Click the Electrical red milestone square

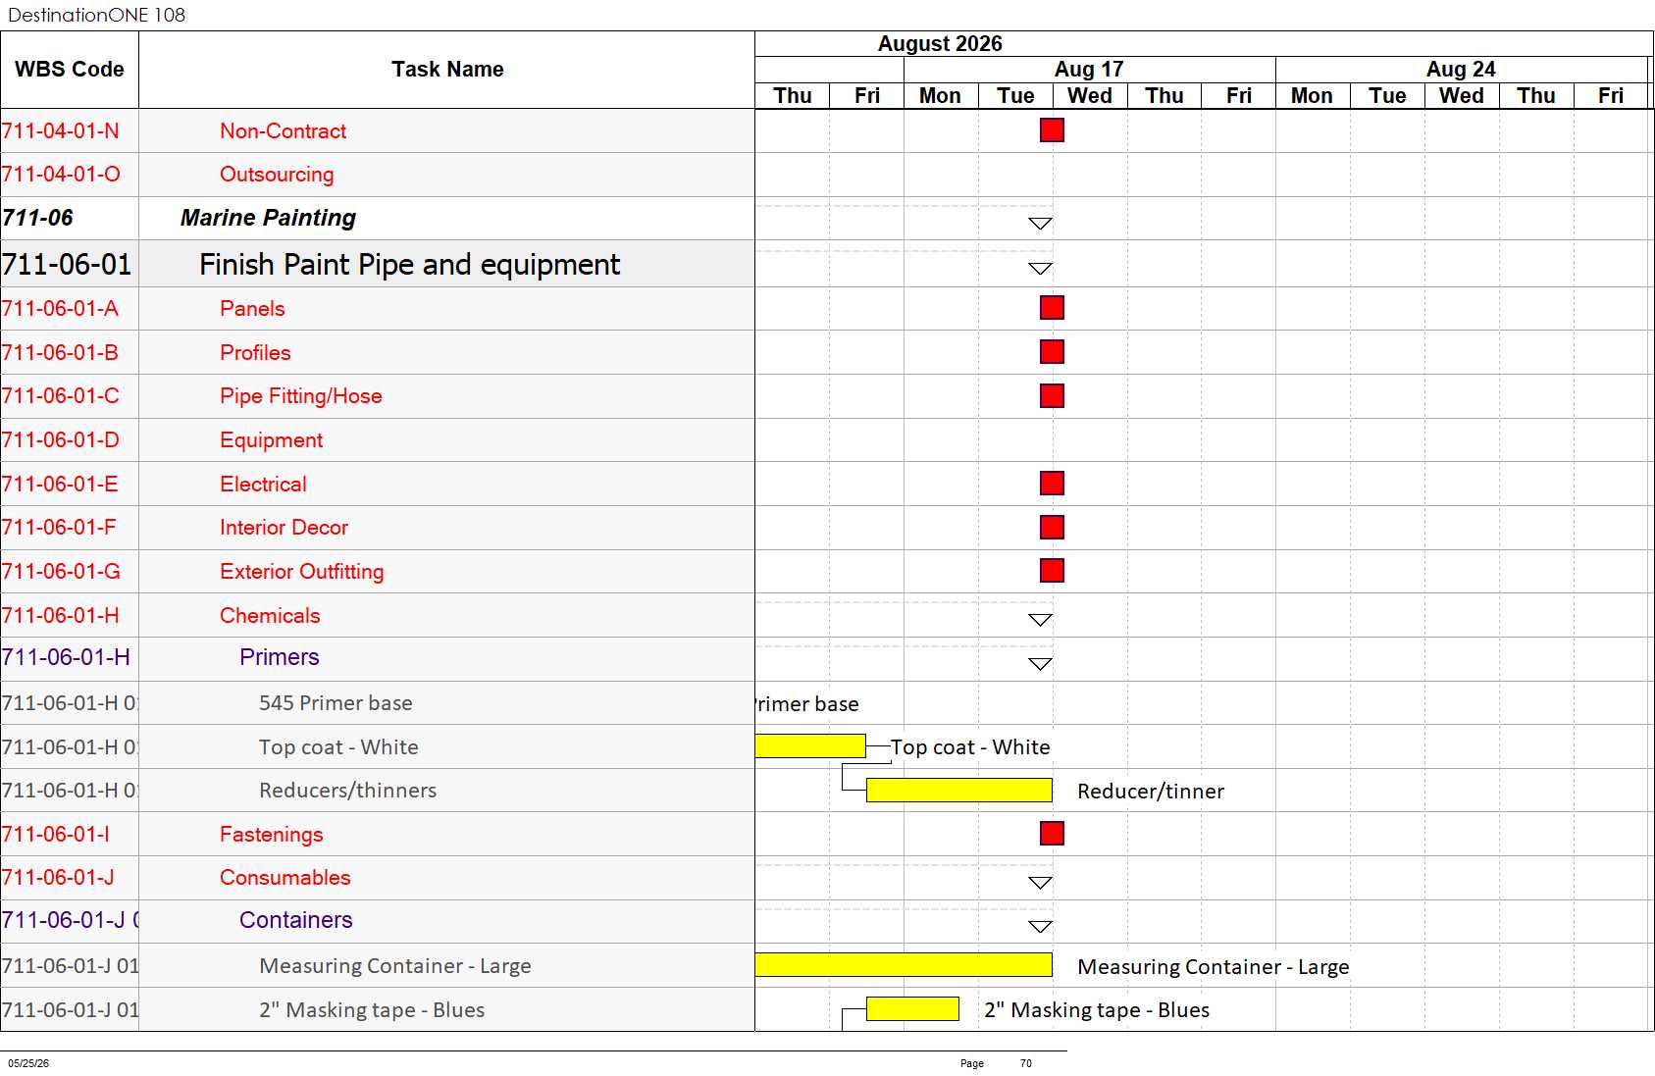point(1052,484)
